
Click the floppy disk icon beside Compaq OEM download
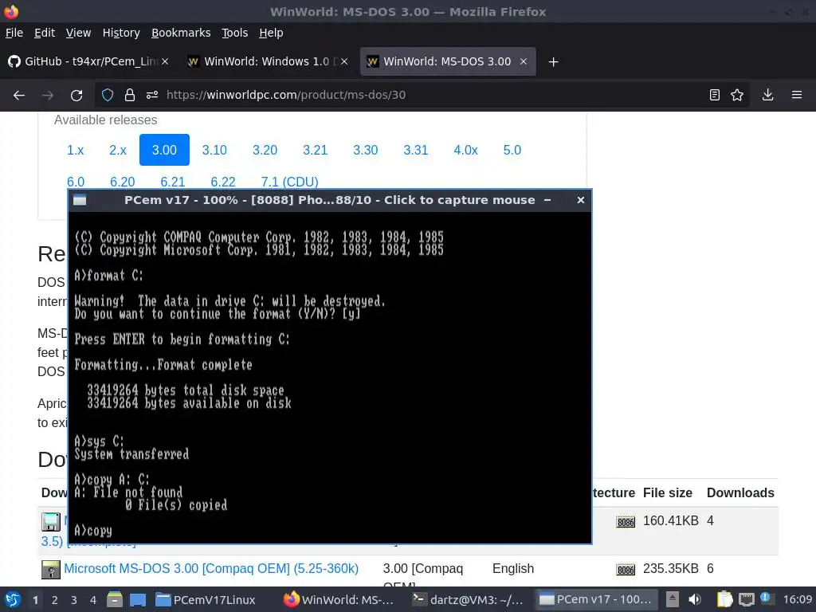click(50, 569)
